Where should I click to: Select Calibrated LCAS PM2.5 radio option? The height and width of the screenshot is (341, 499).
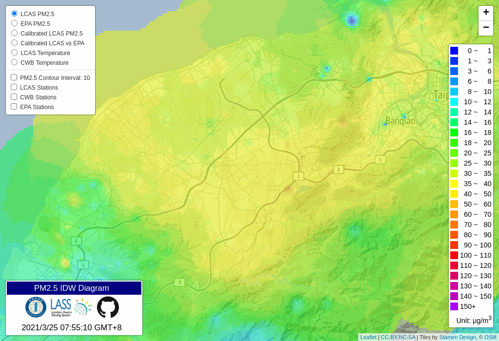(x=15, y=33)
